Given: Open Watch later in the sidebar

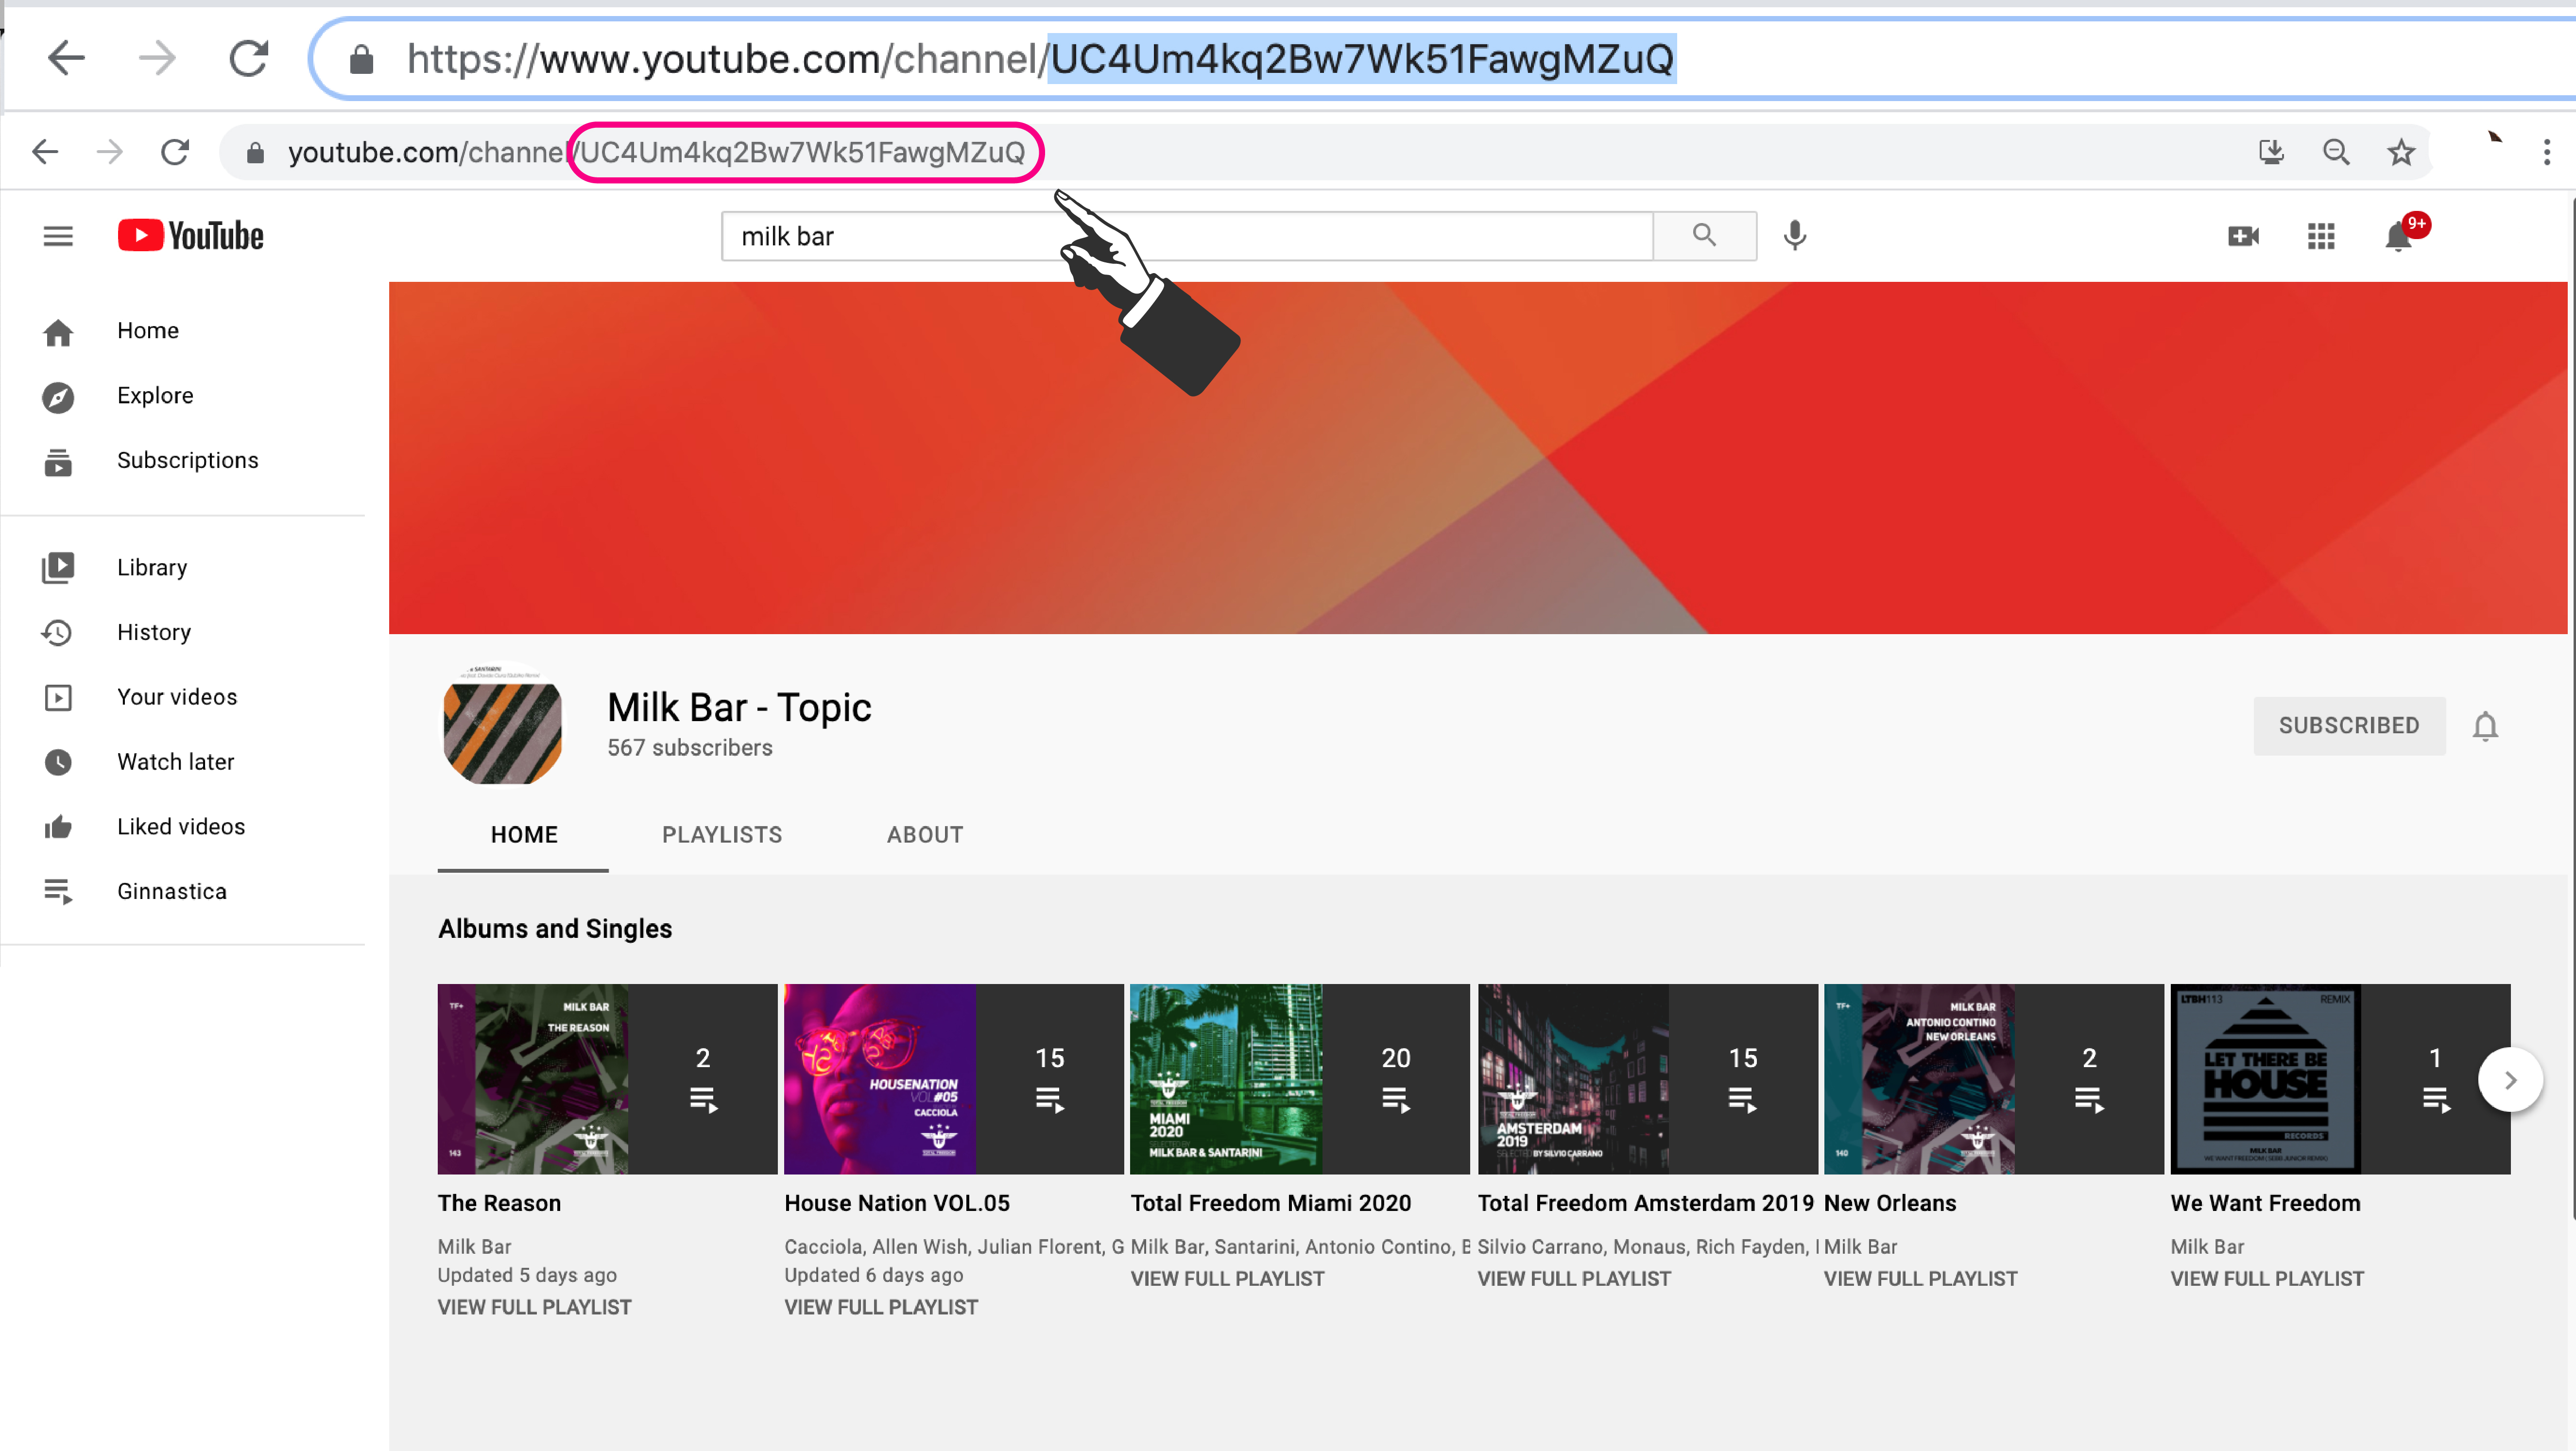Looking at the screenshot, I should [x=175, y=761].
